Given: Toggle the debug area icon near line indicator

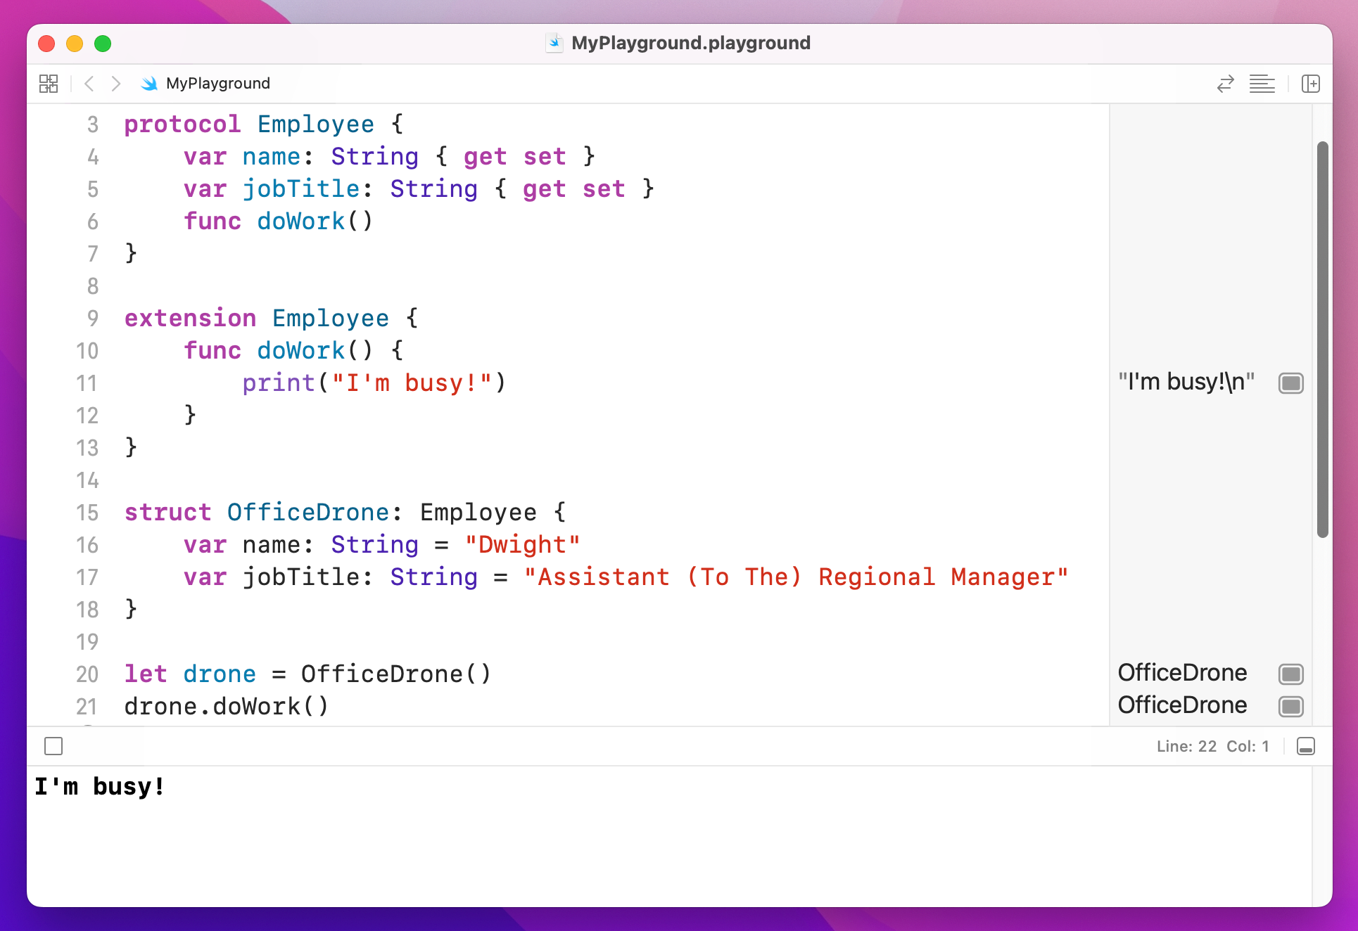Looking at the screenshot, I should click(x=1307, y=746).
